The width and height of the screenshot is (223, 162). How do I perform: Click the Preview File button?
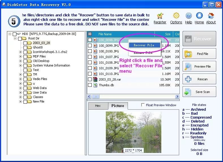[x=199, y=66]
